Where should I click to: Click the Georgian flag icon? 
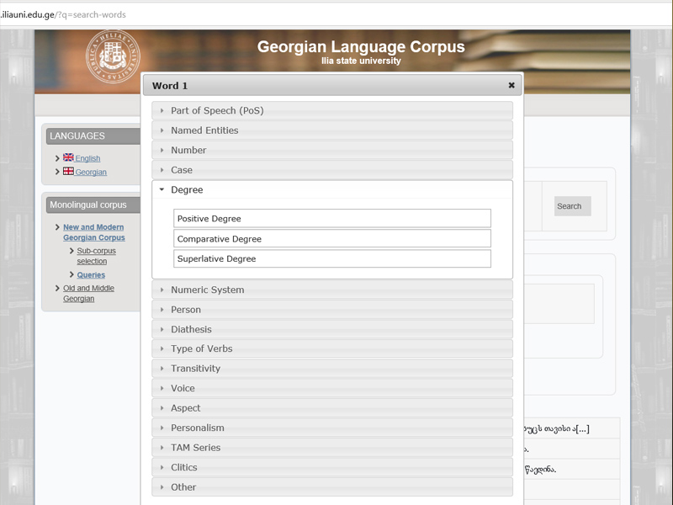click(68, 171)
